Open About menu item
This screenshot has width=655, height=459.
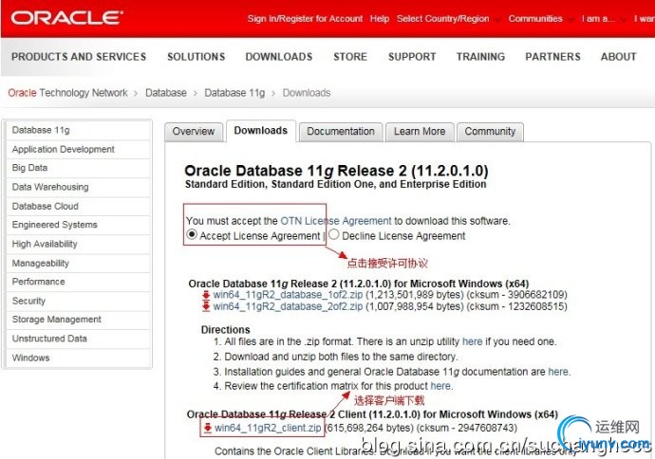(x=618, y=57)
